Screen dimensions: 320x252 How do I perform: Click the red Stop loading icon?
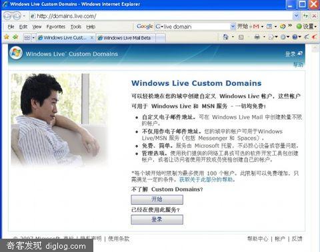[314, 16]
